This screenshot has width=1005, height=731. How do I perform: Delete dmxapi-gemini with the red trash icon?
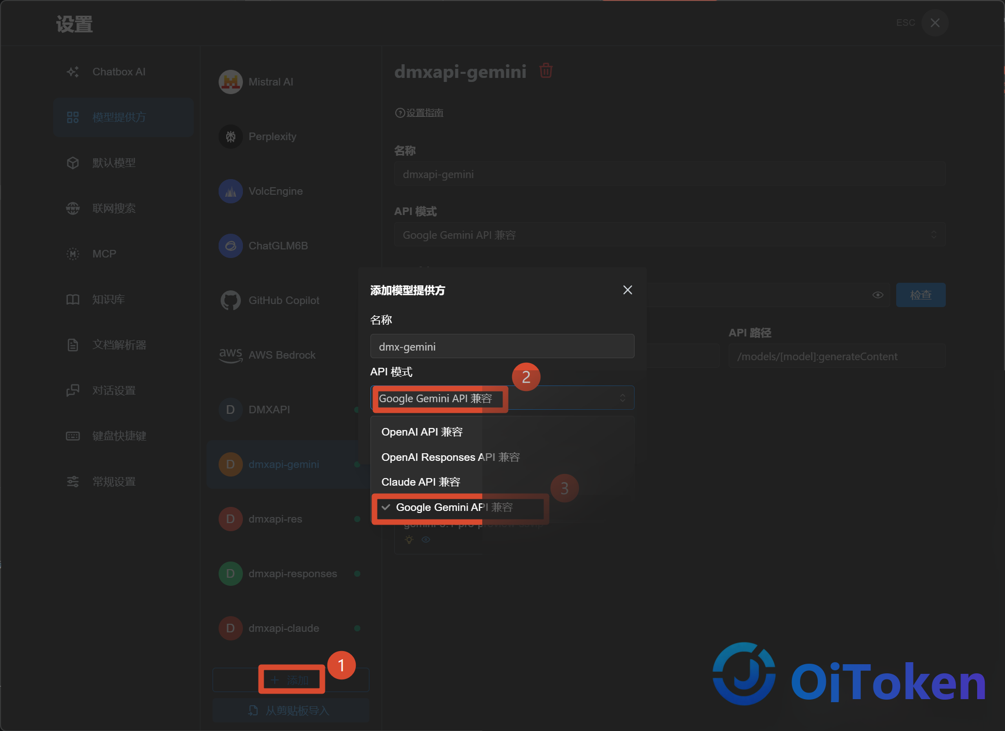pos(546,71)
